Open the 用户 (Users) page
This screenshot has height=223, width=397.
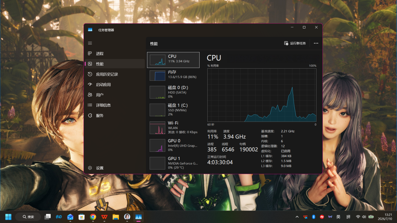click(x=115, y=95)
